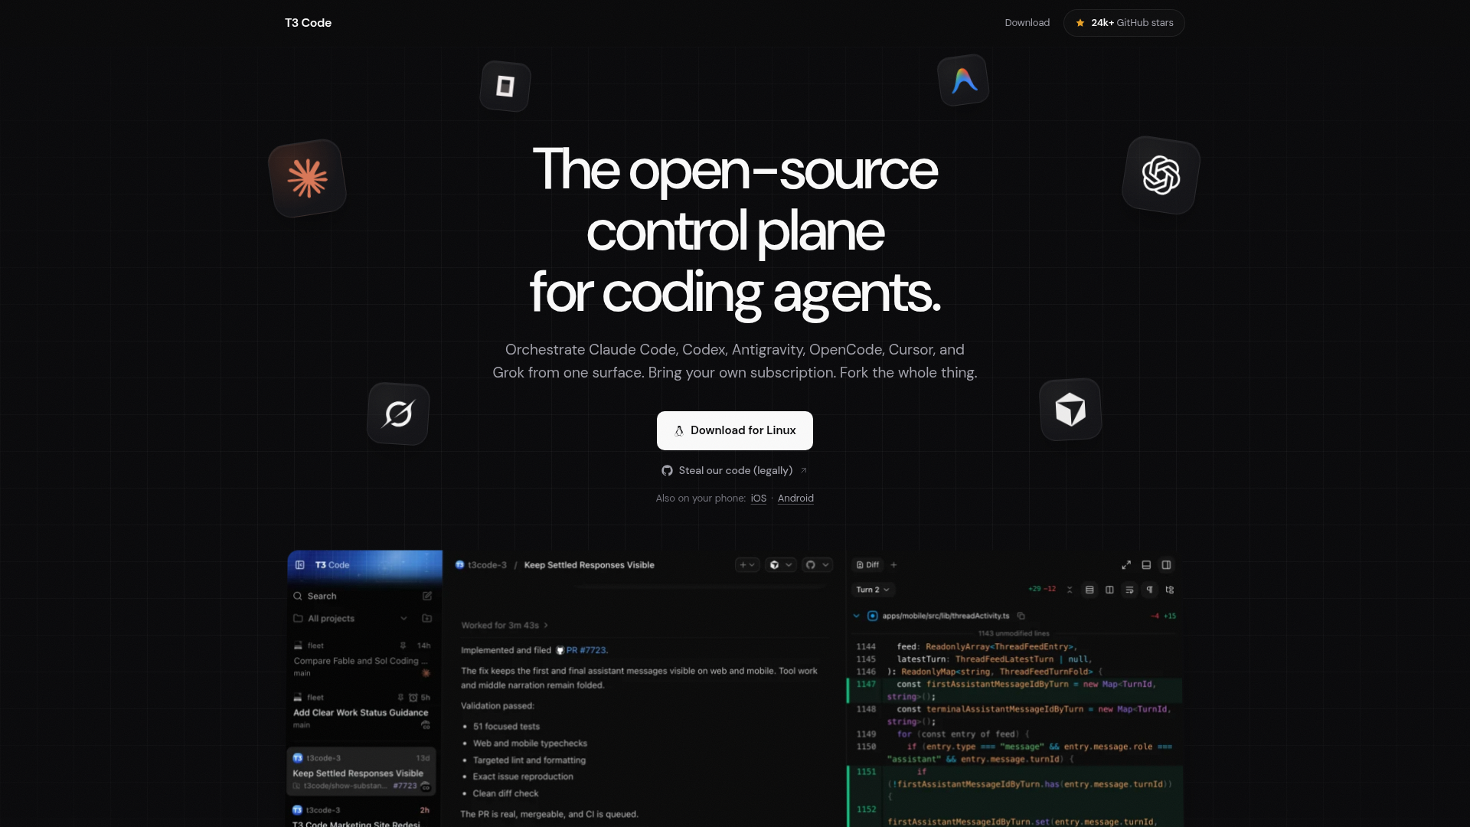Open the iOS phone app link
The width and height of the screenshot is (1470, 827).
click(x=758, y=498)
